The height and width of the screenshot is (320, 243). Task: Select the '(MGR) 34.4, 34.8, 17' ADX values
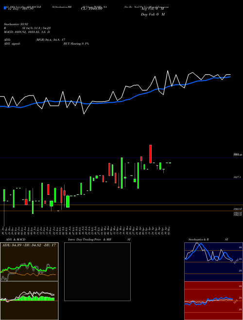51,40
